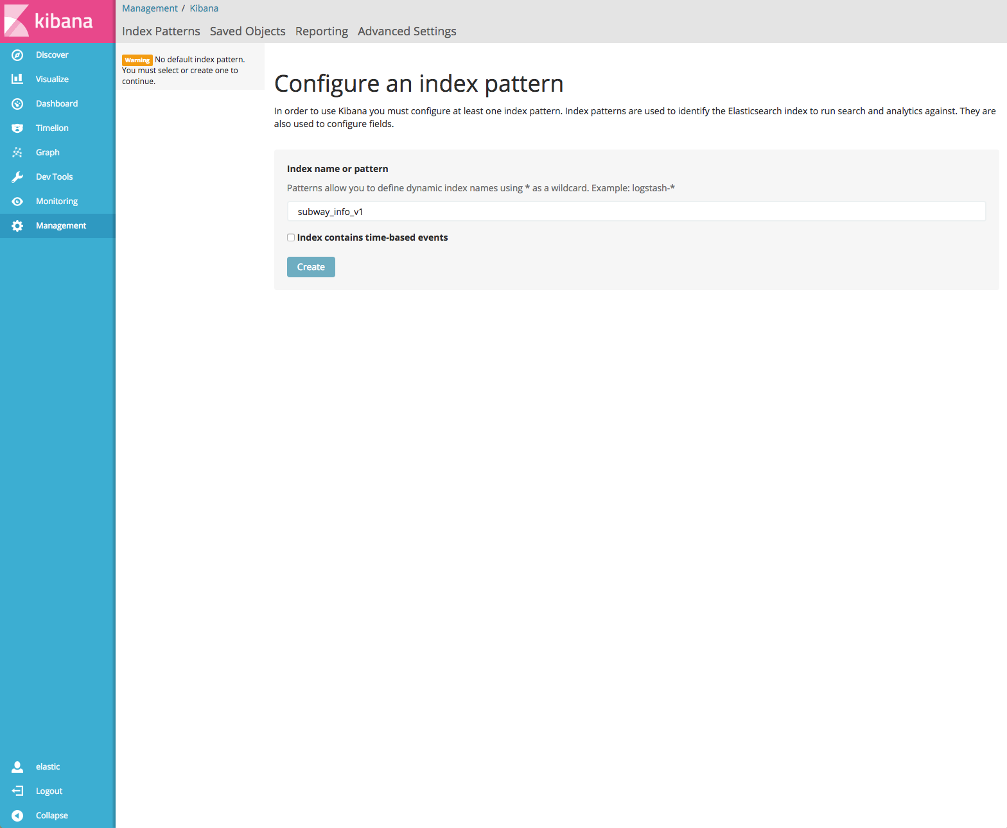Open the Reporting tab

pos(321,31)
